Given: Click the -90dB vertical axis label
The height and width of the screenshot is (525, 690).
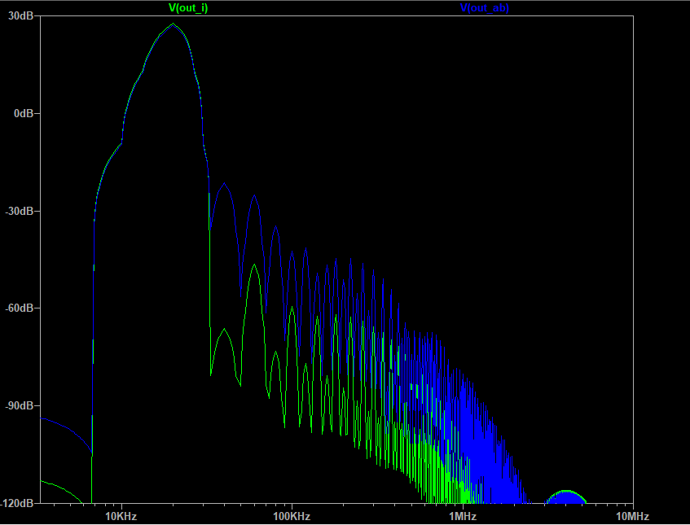Looking at the screenshot, I should [19, 405].
